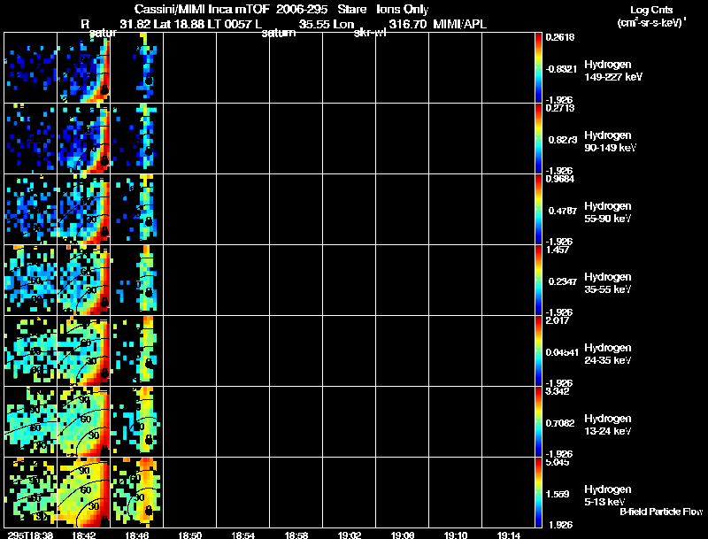
Task: Jump to the 19:14 time label
Action: 509,535
